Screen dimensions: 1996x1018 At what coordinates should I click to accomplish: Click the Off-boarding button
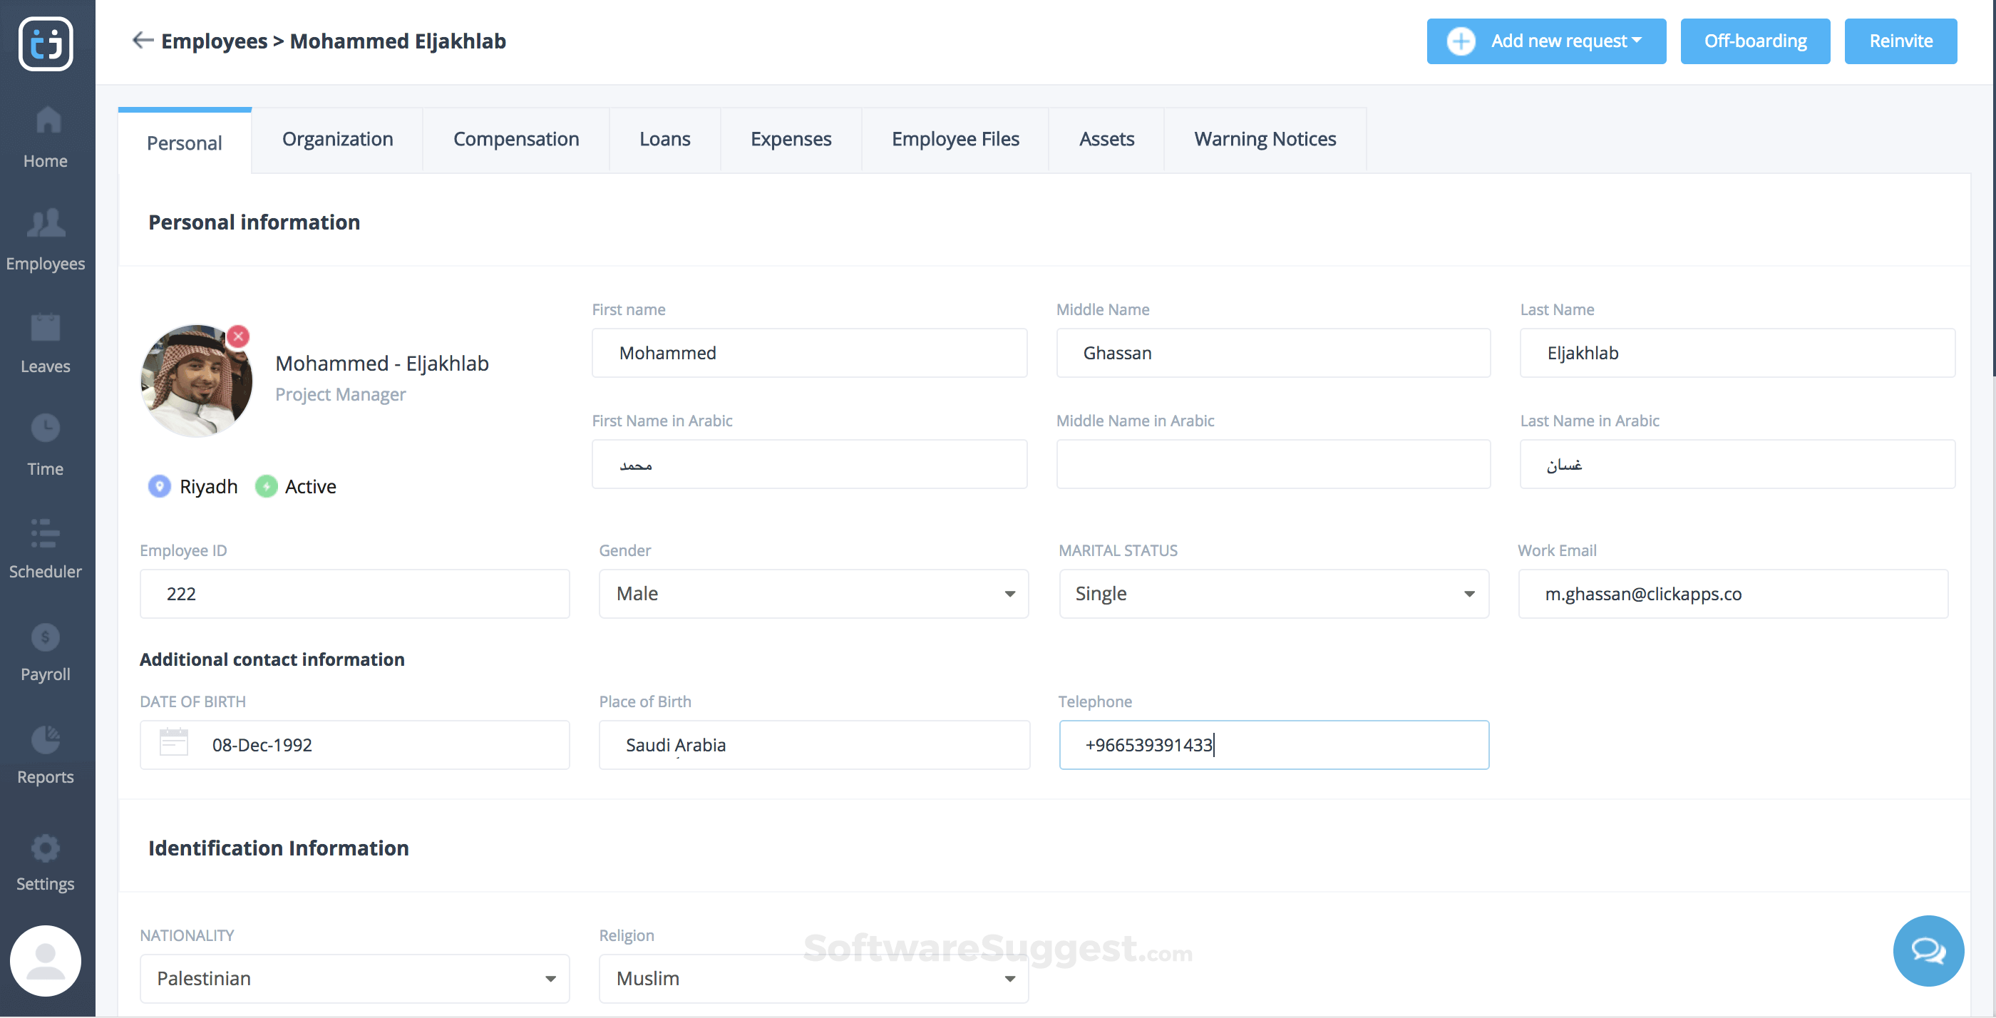(x=1754, y=41)
